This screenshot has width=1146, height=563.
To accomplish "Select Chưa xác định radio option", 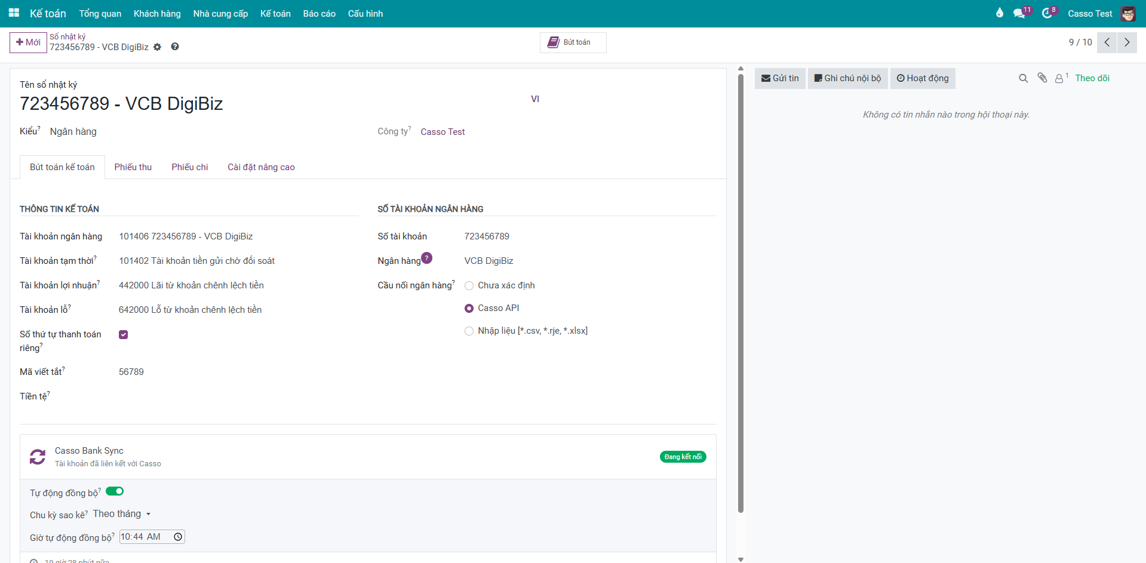I will pyautogui.click(x=469, y=286).
